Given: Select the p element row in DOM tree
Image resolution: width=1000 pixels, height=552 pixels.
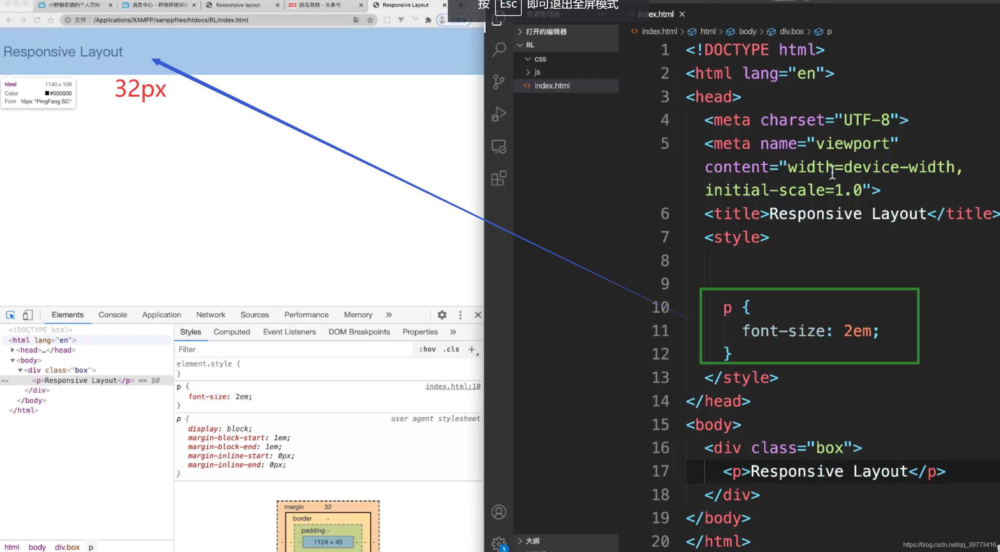Looking at the screenshot, I should pyautogui.click(x=86, y=380).
